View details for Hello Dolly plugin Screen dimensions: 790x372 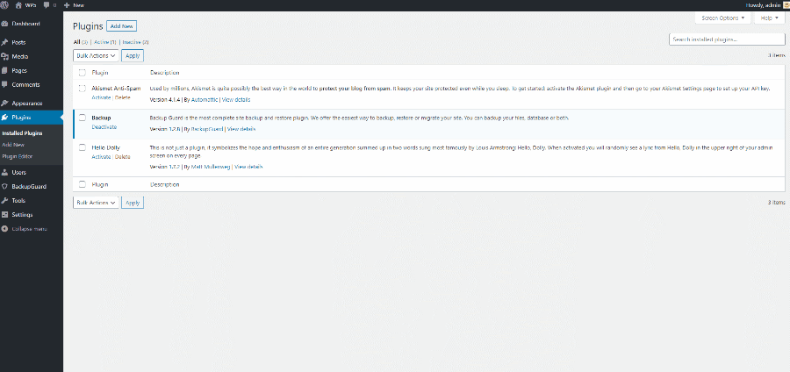point(248,166)
